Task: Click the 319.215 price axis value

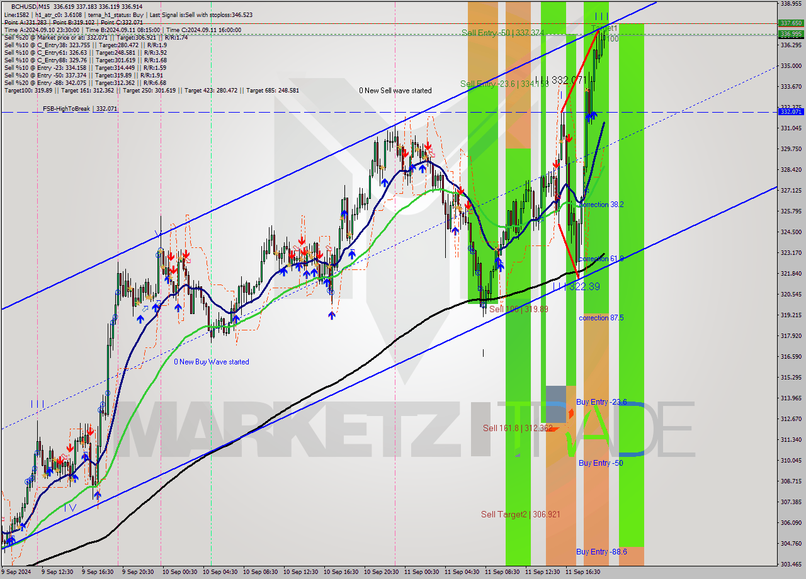Action: coord(791,315)
